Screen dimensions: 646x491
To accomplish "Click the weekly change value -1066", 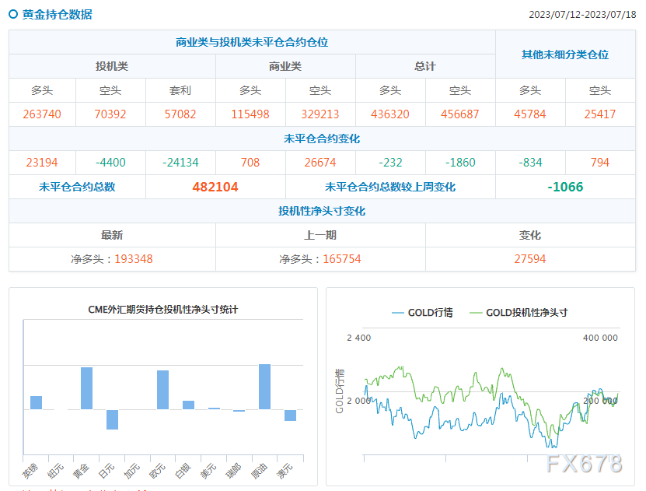I will point(565,187).
